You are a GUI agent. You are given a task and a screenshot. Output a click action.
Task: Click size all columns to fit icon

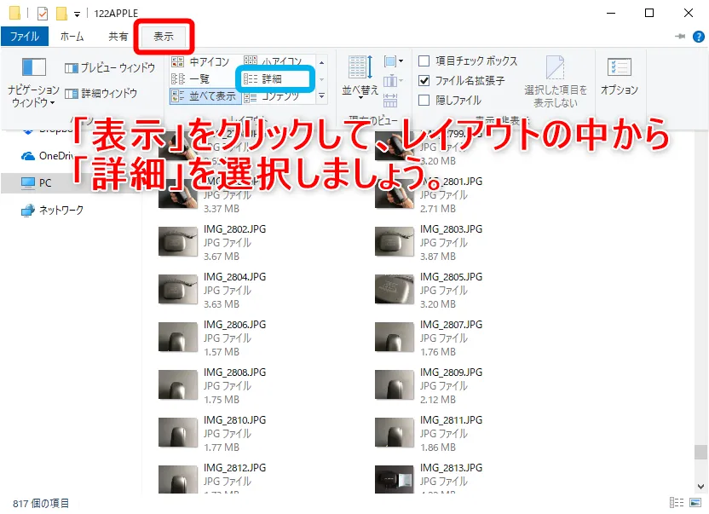pos(389,100)
